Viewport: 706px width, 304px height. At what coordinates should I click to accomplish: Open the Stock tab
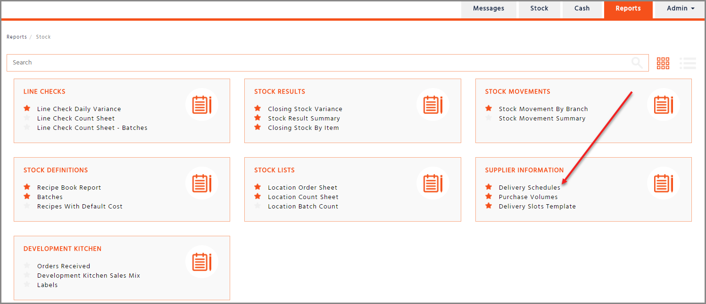tap(539, 8)
